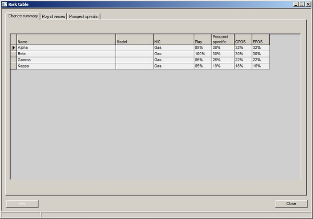Maximize the Risk table window

(301, 4)
